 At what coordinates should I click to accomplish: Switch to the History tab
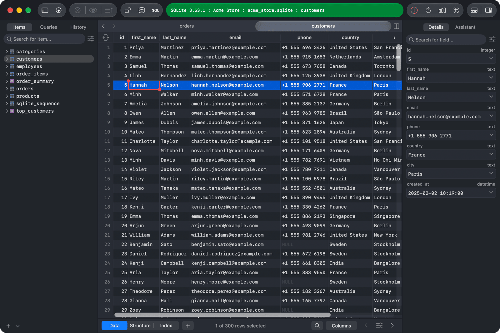(x=78, y=27)
